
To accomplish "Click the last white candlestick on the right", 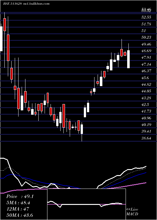I will (128, 59).
